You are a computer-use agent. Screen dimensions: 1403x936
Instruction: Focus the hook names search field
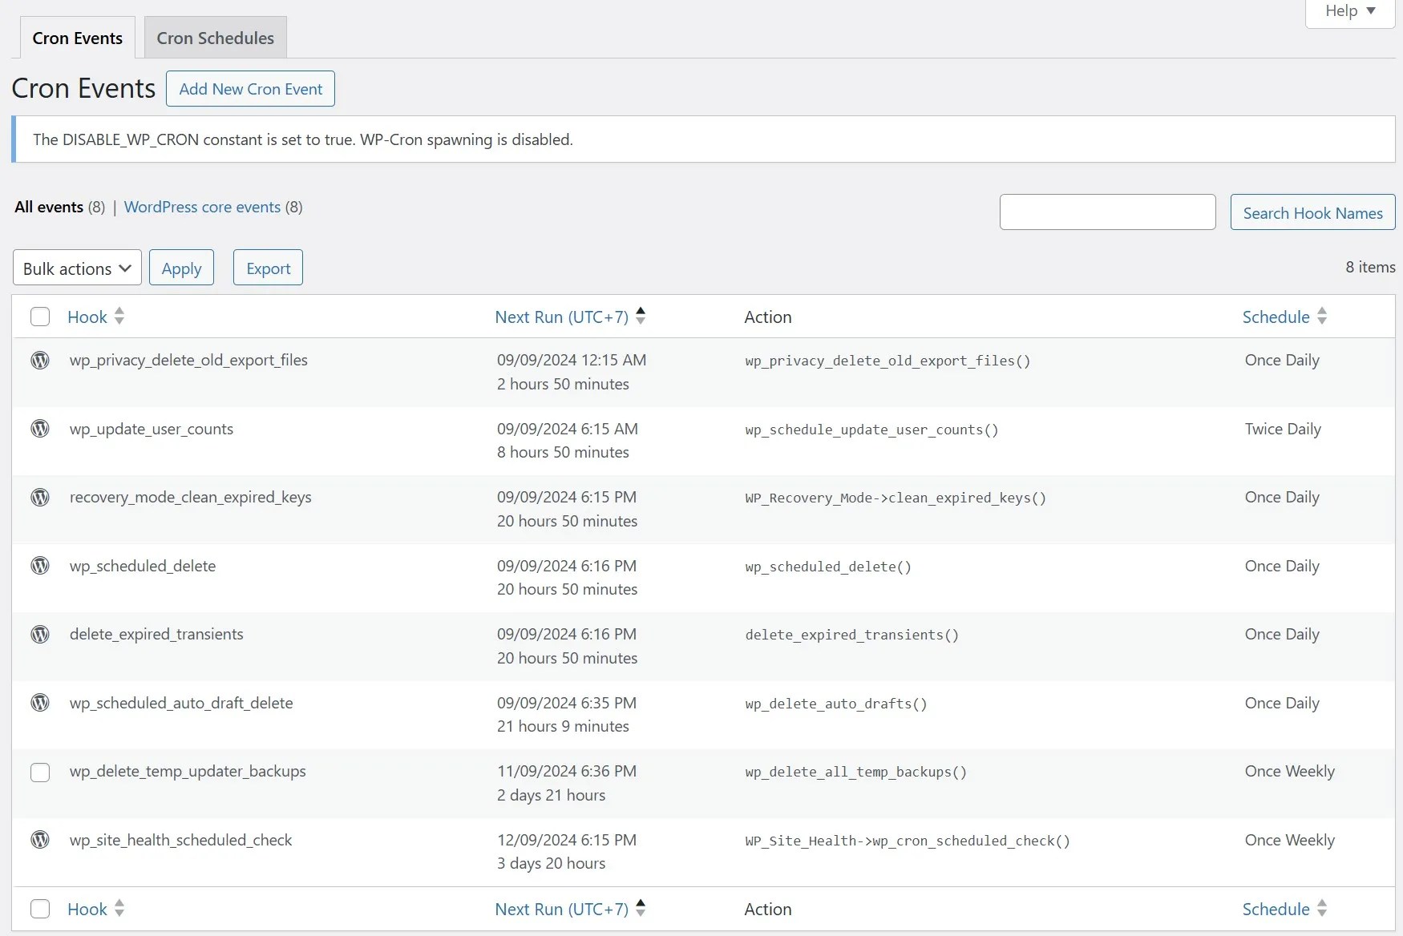(x=1107, y=212)
